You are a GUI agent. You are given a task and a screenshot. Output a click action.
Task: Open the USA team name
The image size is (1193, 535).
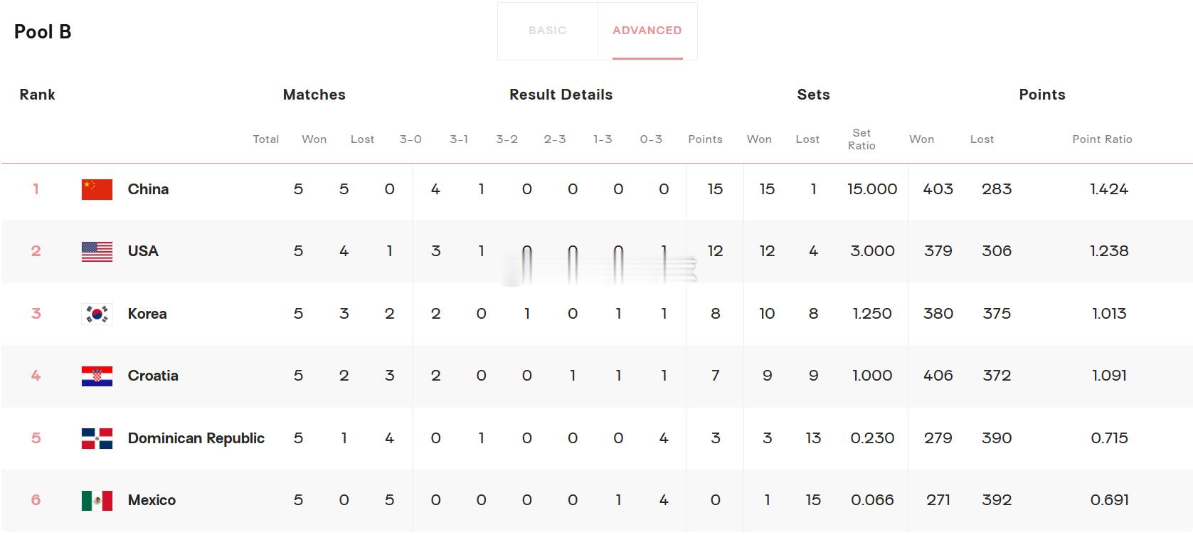click(x=143, y=251)
